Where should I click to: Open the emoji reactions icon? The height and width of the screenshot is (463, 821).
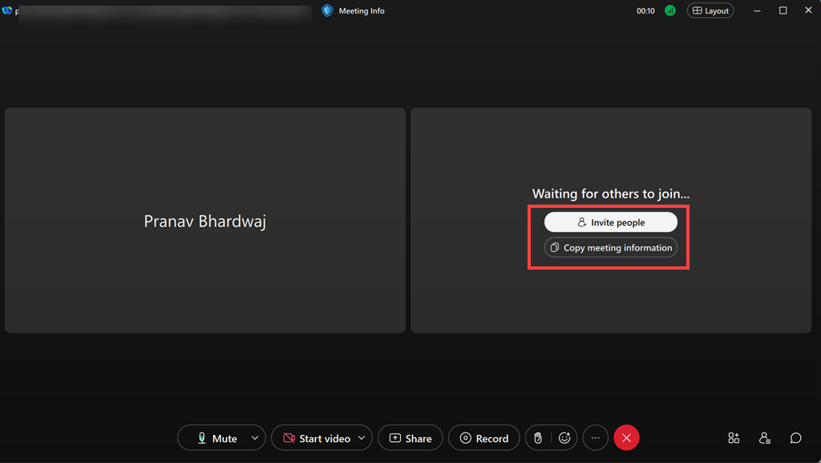coord(564,438)
